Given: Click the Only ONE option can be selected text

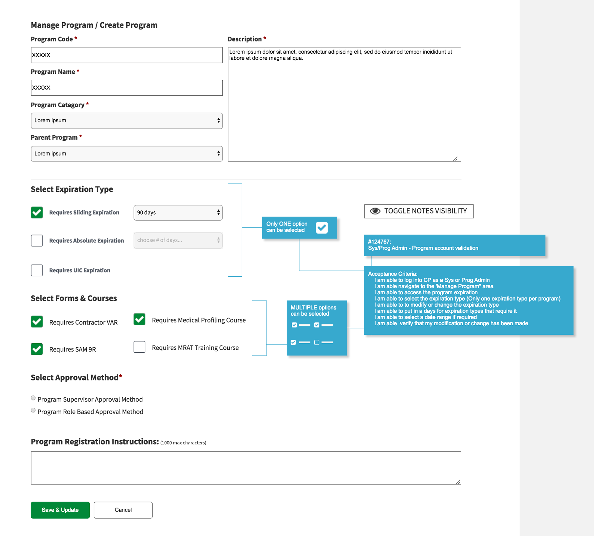Looking at the screenshot, I should [x=287, y=227].
